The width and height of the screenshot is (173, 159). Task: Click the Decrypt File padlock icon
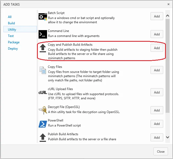tap(43, 110)
